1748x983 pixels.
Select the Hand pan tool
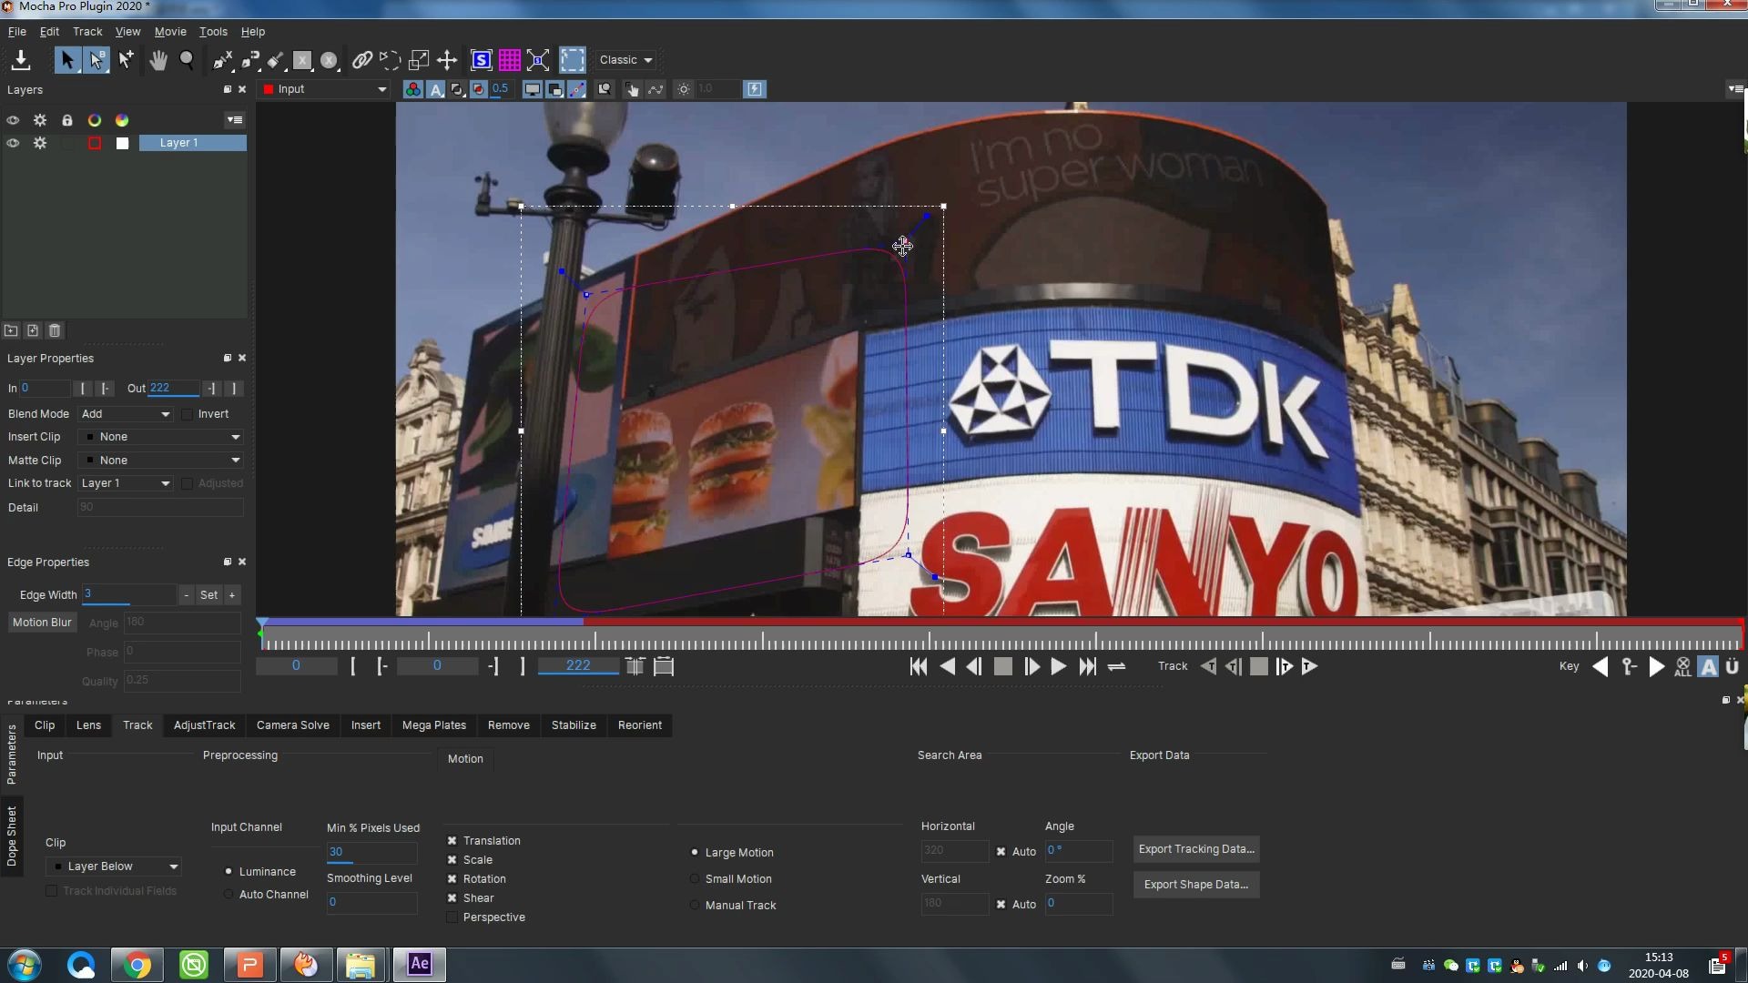tap(158, 60)
